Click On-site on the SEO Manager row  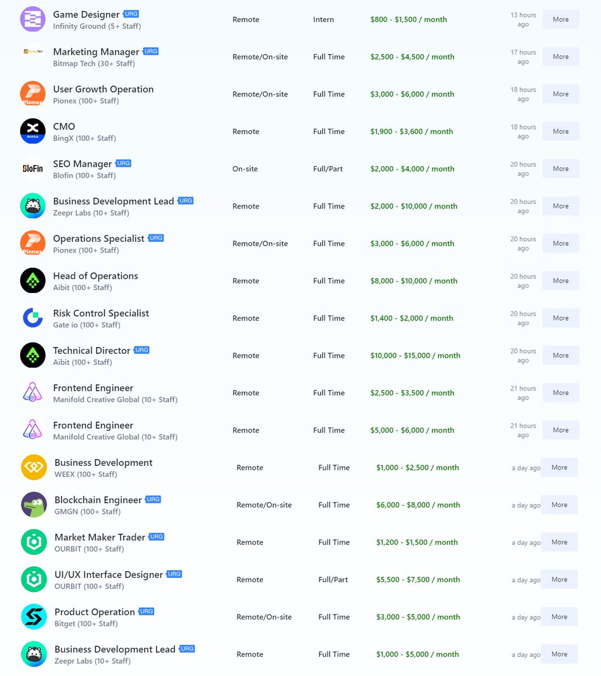[245, 168]
